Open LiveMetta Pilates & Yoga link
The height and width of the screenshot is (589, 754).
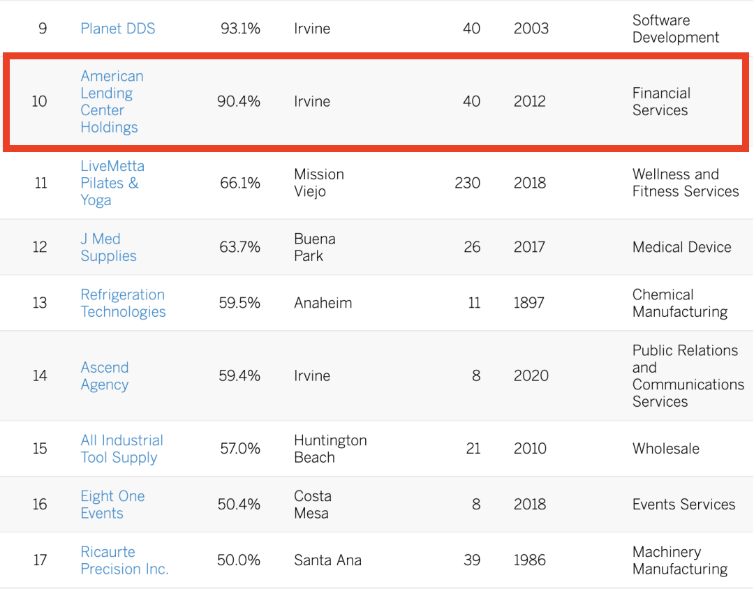coord(112,183)
